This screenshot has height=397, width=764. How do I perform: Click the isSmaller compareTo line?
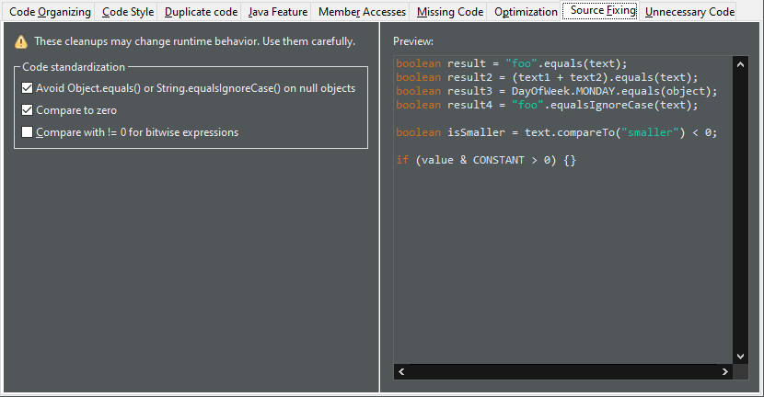(557, 132)
